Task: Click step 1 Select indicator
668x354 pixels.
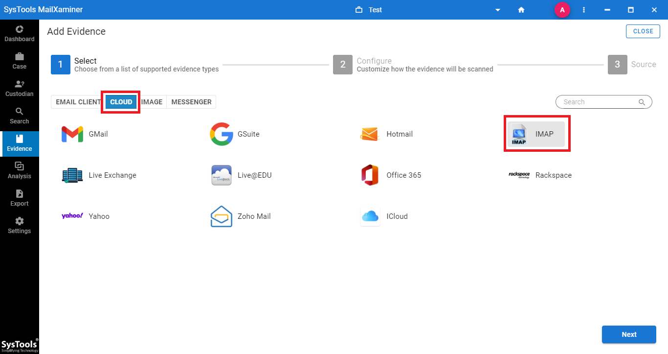Action: 61,65
